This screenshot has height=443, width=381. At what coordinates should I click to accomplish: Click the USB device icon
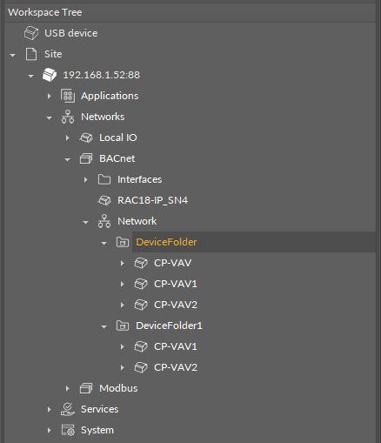point(31,33)
